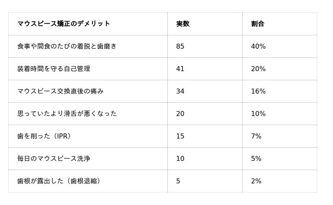
Task: Click the cell with value 34
Action: coord(180,91)
